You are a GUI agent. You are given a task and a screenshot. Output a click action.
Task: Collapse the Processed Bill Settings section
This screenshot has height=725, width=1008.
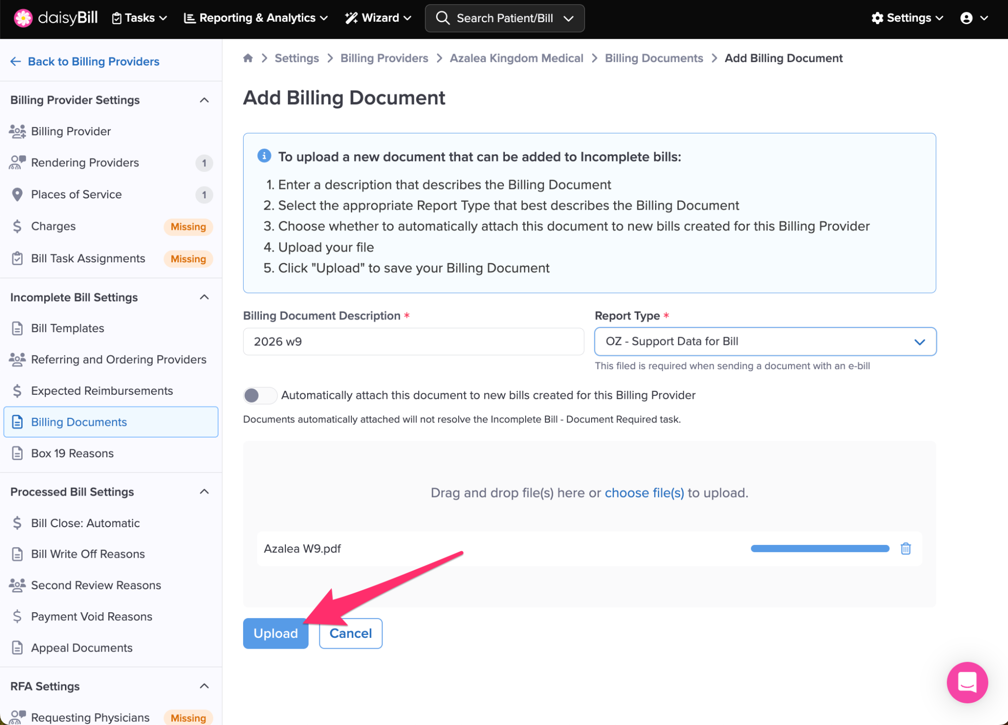click(x=204, y=492)
